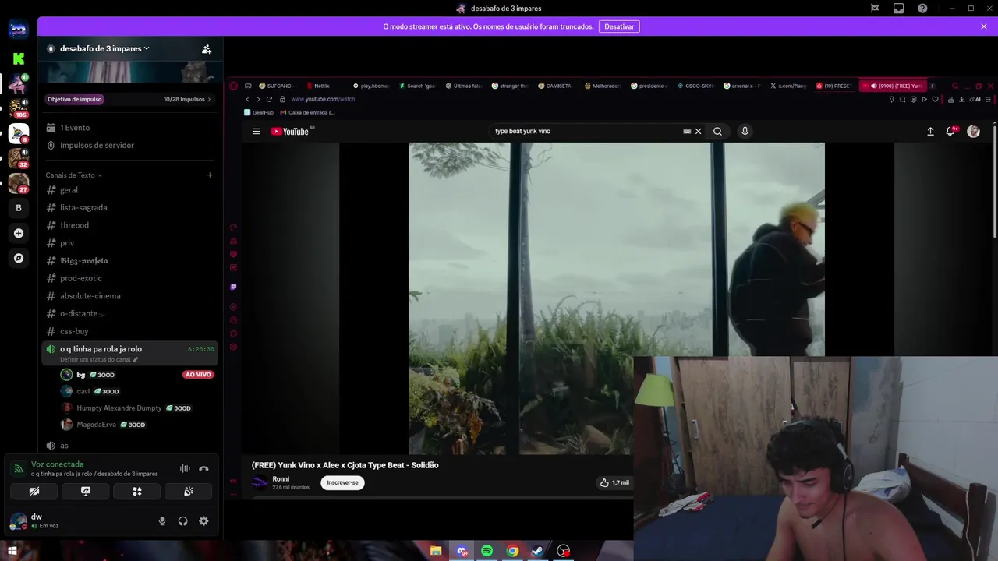This screenshot has width=998, height=561.
Task: Open Spotify from Windows taskbar
Action: tap(487, 551)
